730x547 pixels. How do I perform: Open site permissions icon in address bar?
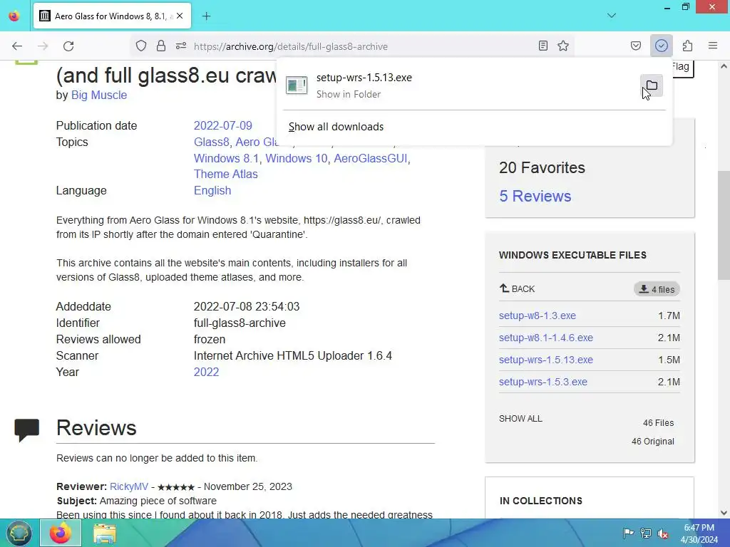point(181,46)
